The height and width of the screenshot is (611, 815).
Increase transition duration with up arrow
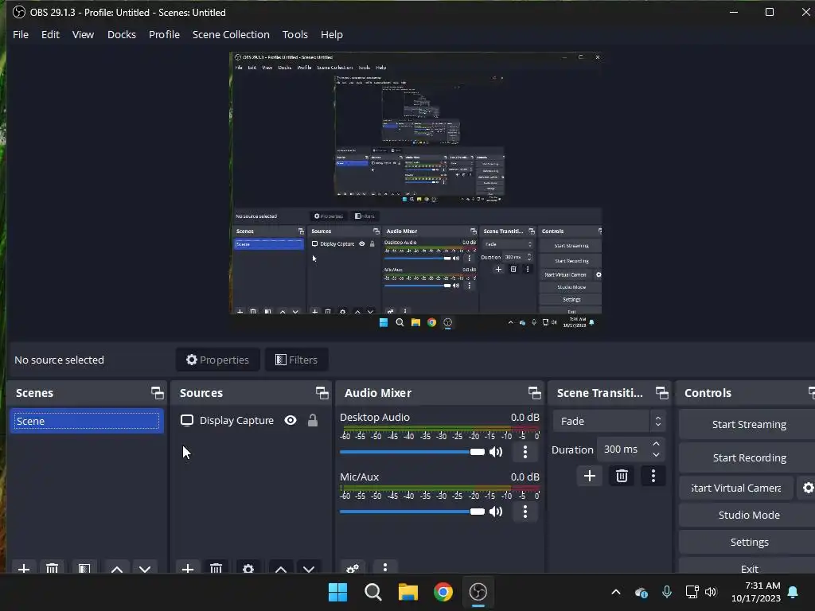657,444
